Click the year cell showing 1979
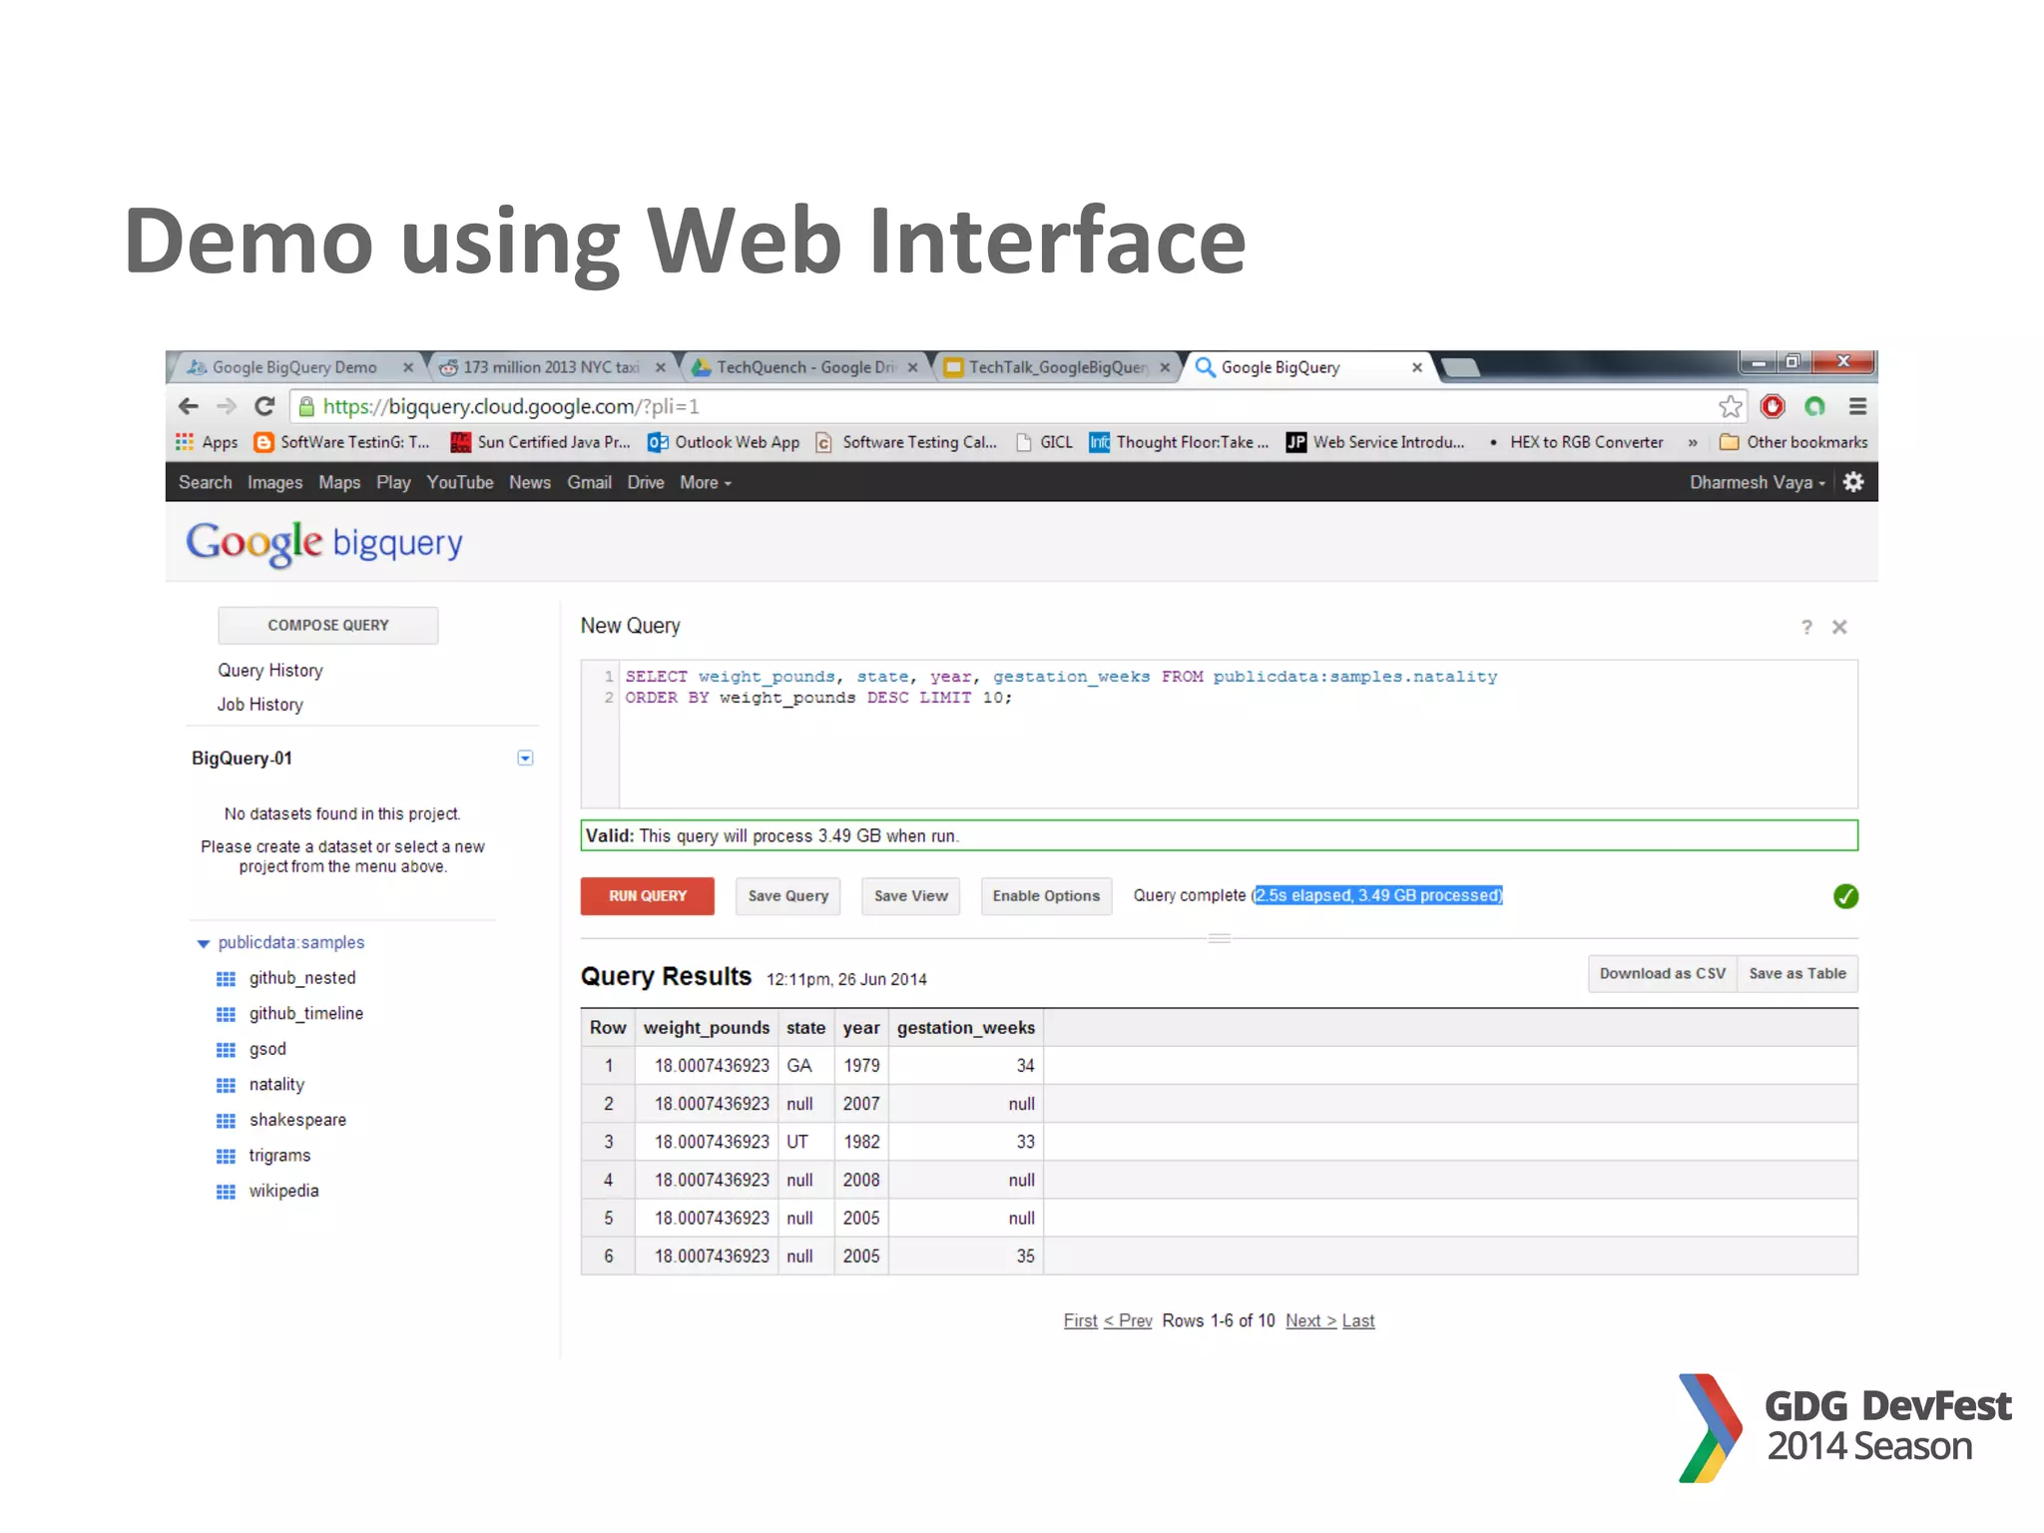2044x1533 pixels. [x=861, y=1066]
